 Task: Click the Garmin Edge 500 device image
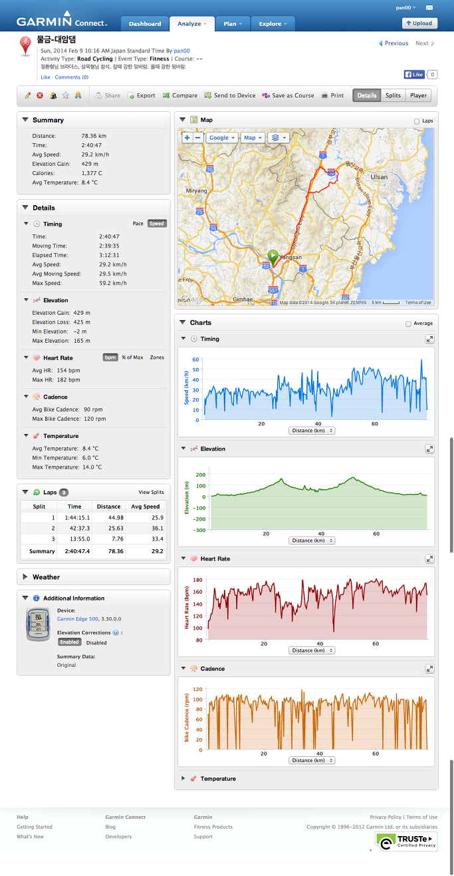coord(37,624)
